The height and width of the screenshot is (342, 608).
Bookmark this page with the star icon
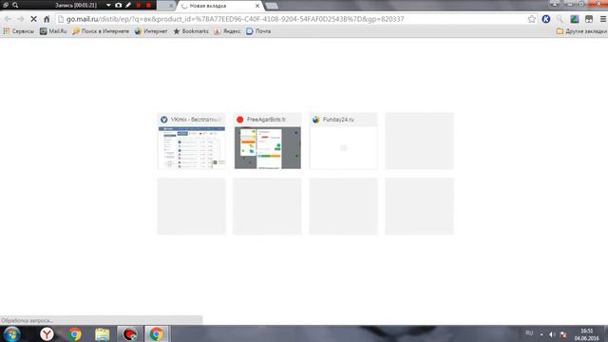(x=532, y=19)
